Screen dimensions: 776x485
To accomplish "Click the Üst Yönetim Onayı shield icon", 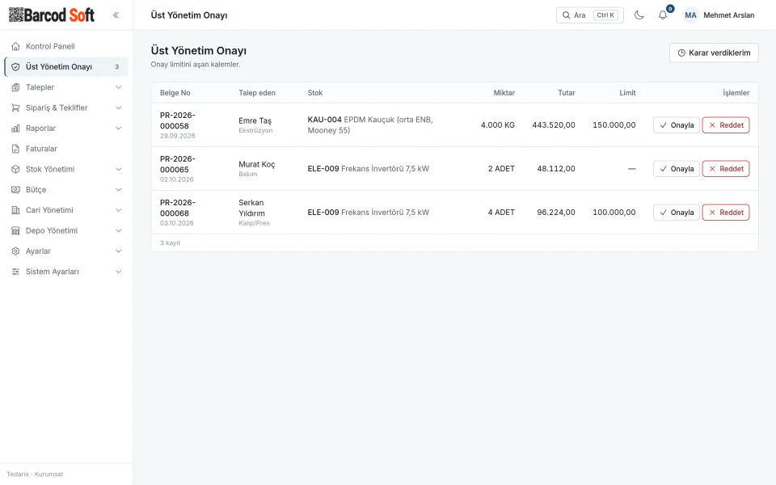I will 16,67.
